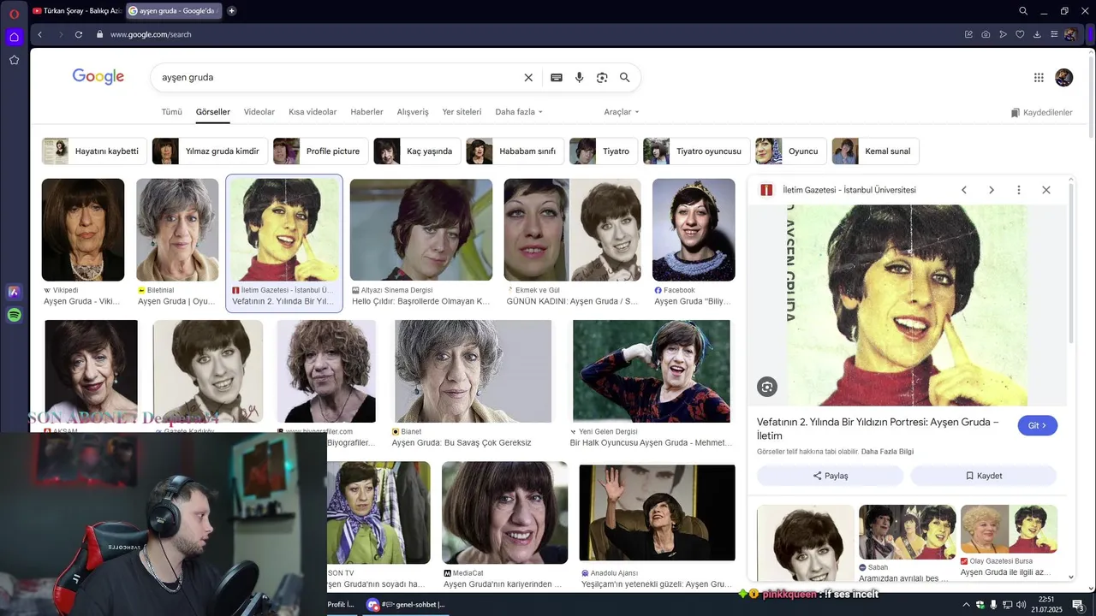
Task: Switch to the Yer siteleri tab
Action: [x=462, y=112]
